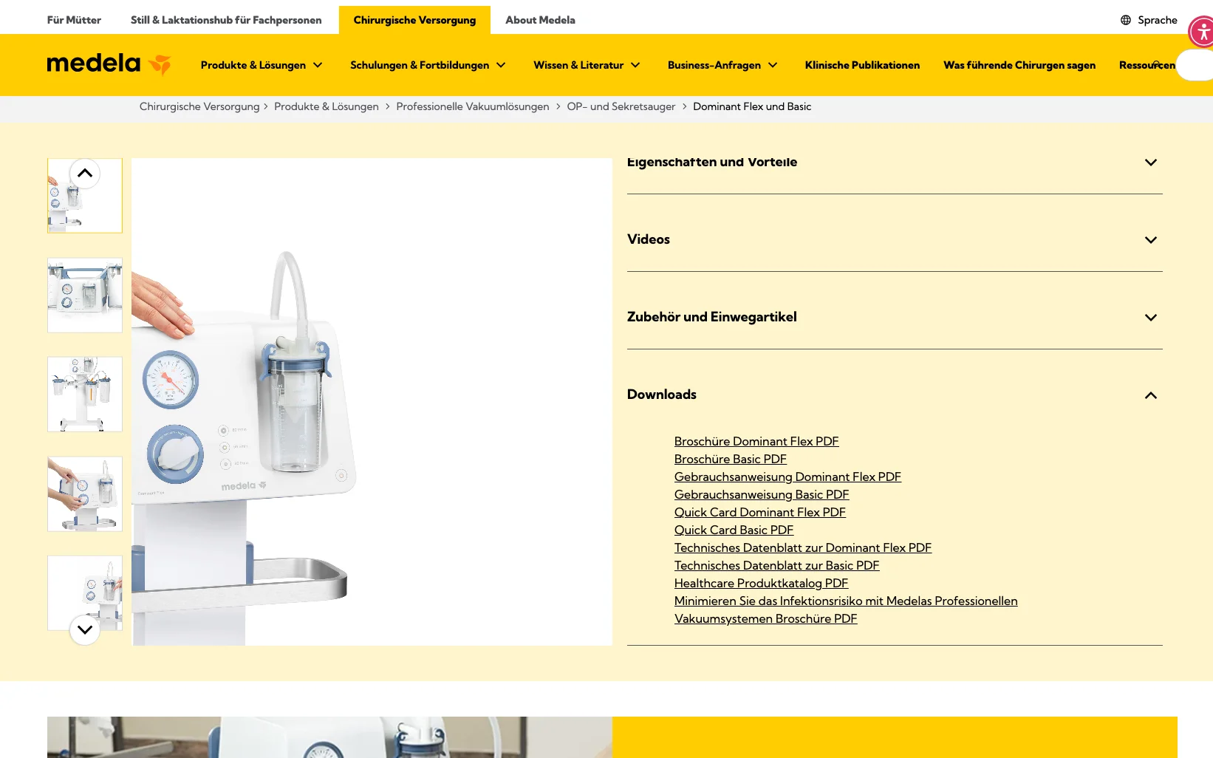Image resolution: width=1213 pixels, height=758 pixels.
Task: Go to Professionelle Vakuumlösungen breadcrumb
Action: 473,106
